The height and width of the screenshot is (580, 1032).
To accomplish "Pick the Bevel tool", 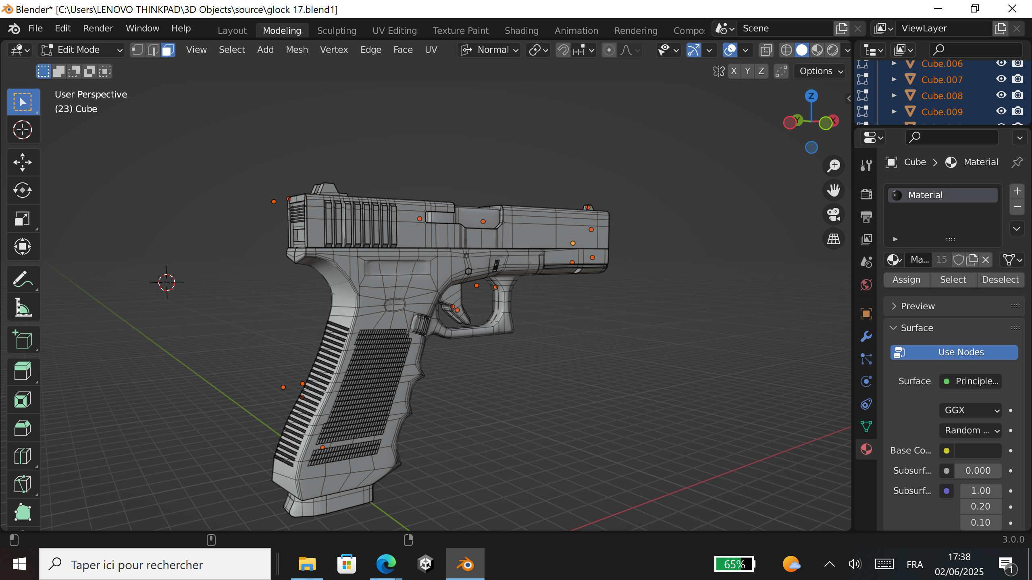I will pyautogui.click(x=23, y=428).
